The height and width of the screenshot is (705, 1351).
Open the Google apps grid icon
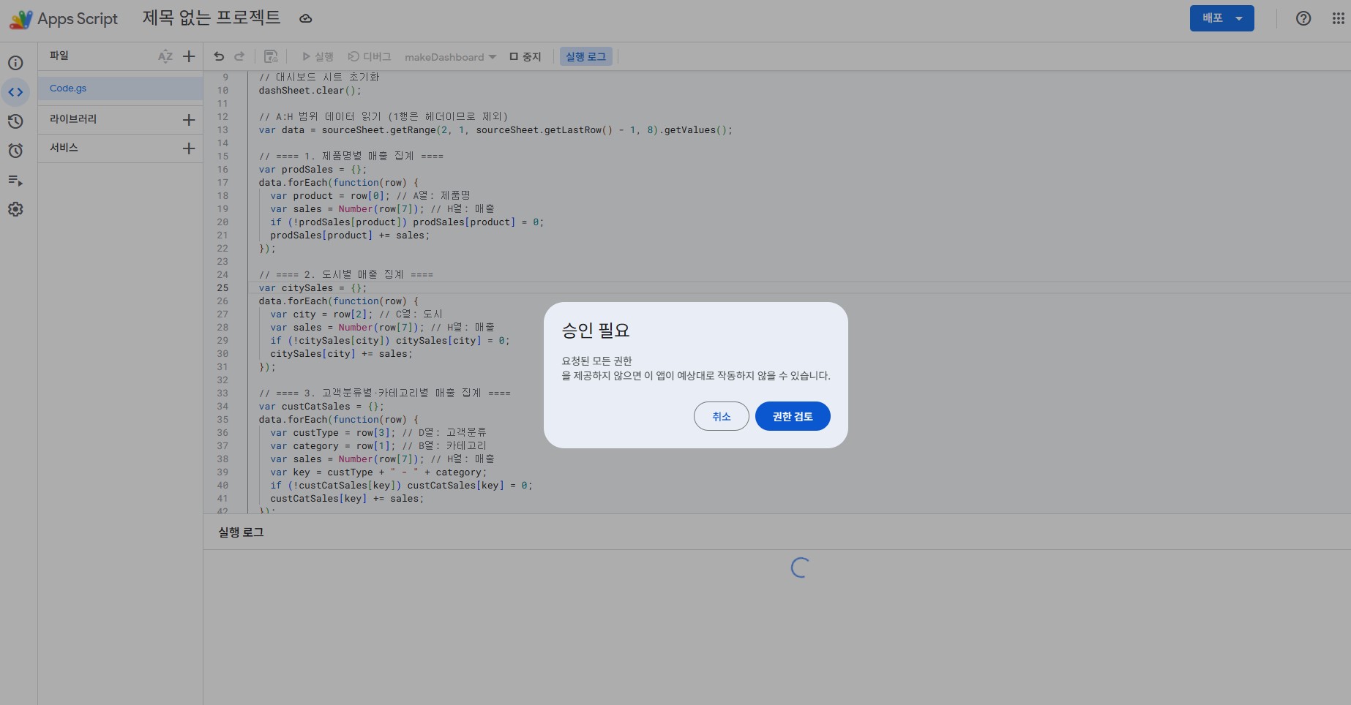(x=1338, y=18)
